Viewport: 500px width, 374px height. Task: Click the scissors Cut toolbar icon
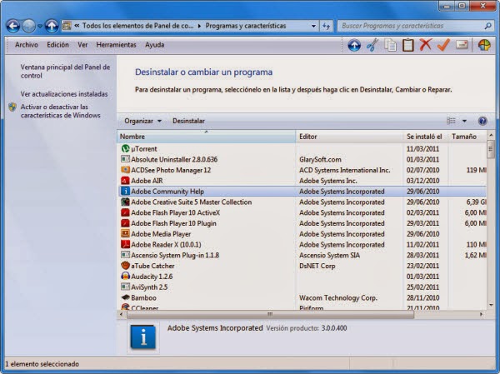point(372,45)
